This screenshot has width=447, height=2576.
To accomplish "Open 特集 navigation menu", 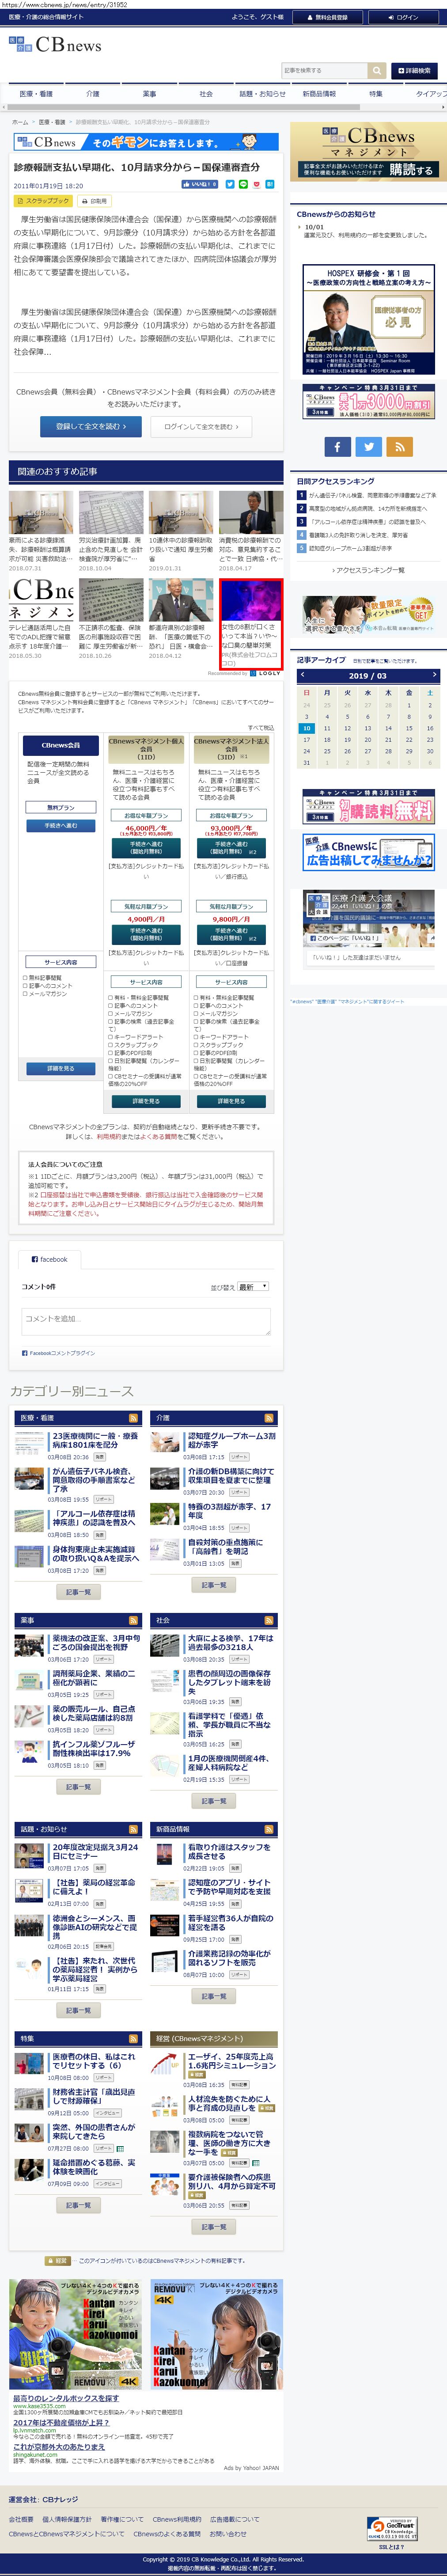I will [375, 93].
